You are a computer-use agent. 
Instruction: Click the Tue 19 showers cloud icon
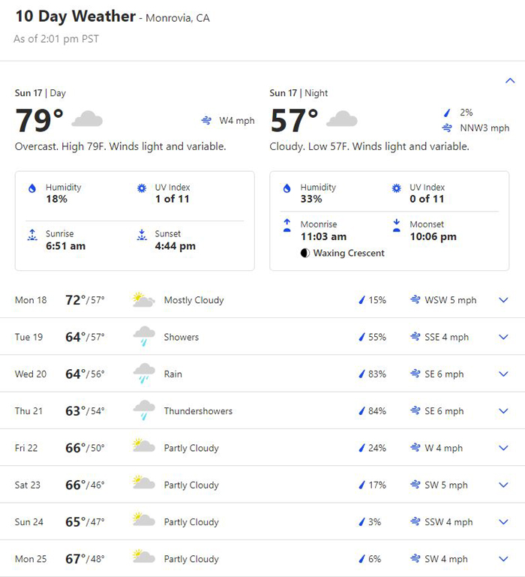coord(144,336)
